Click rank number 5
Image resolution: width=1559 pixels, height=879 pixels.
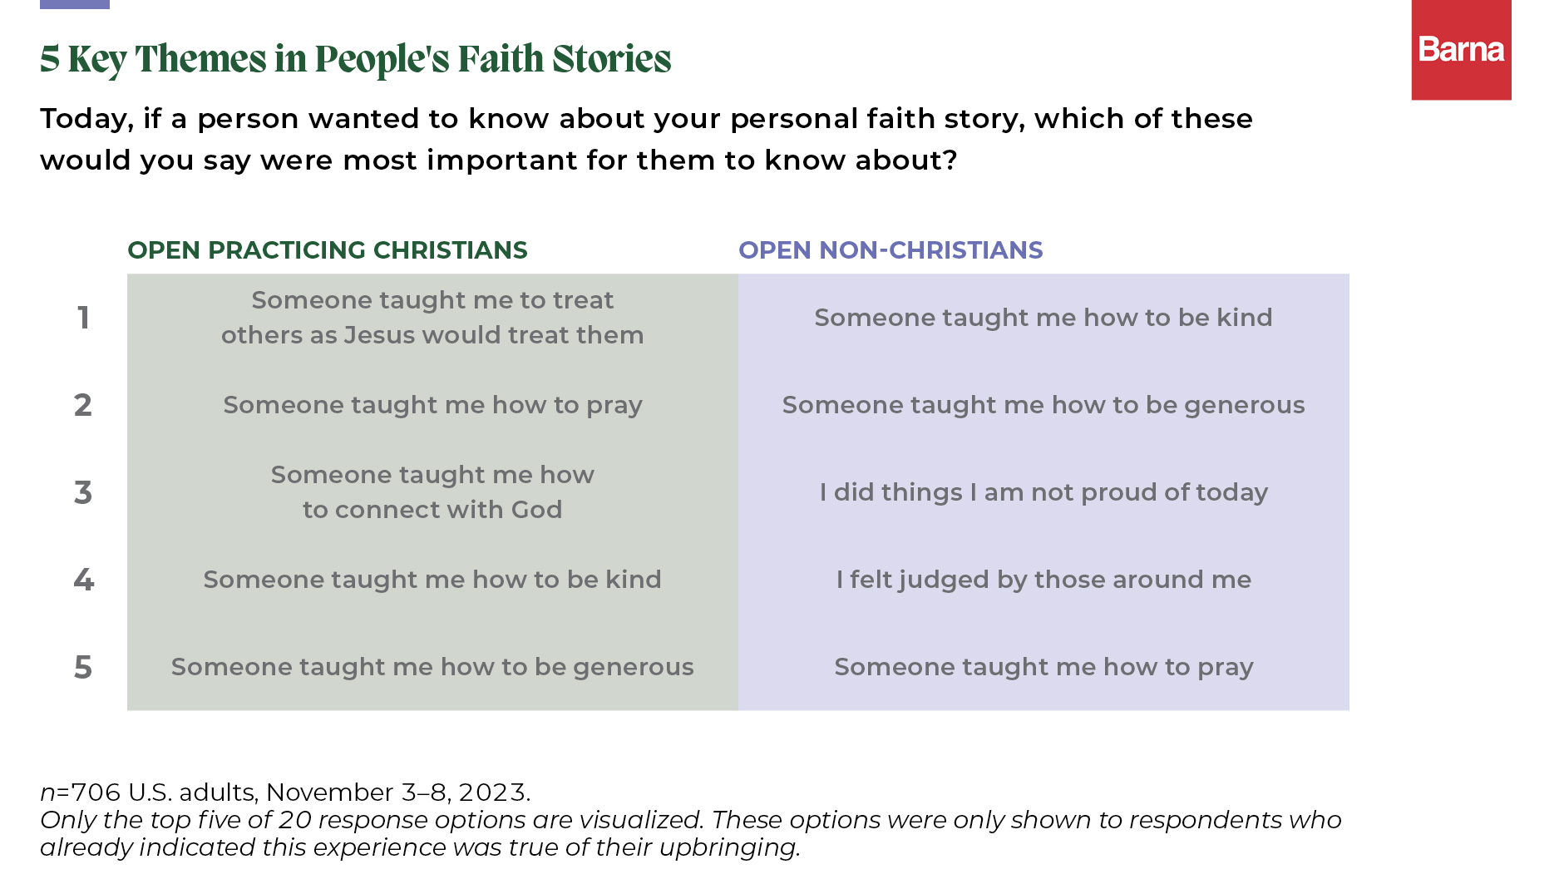[x=83, y=667]
